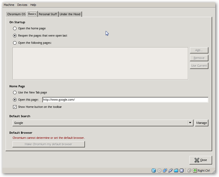219x177 pixels.
Task: Select 'Open the home page' radio button
Action: (15, 29)
